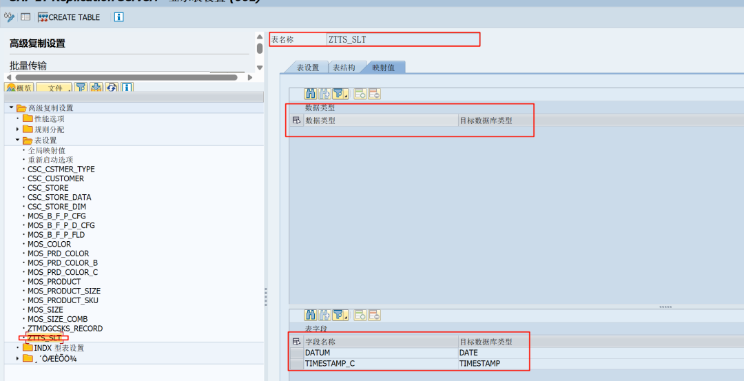
Task: Select MOS_B_F_P_D_CFG table in tree
Action: tap(61, 225)
